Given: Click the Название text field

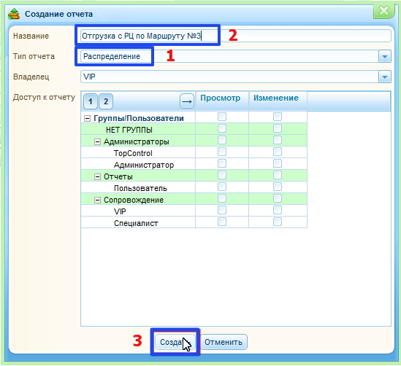Looking at the screenshot, I should [x=235, y=36].
